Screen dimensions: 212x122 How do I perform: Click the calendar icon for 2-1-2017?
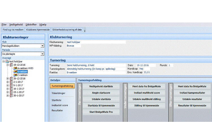tap(11, 82)
